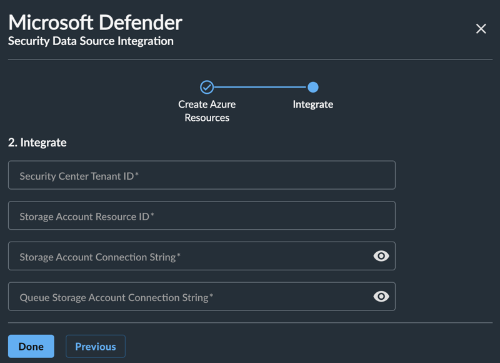
Task: Focus the Security Center Tenant ID field
Action: coord(202,175)
